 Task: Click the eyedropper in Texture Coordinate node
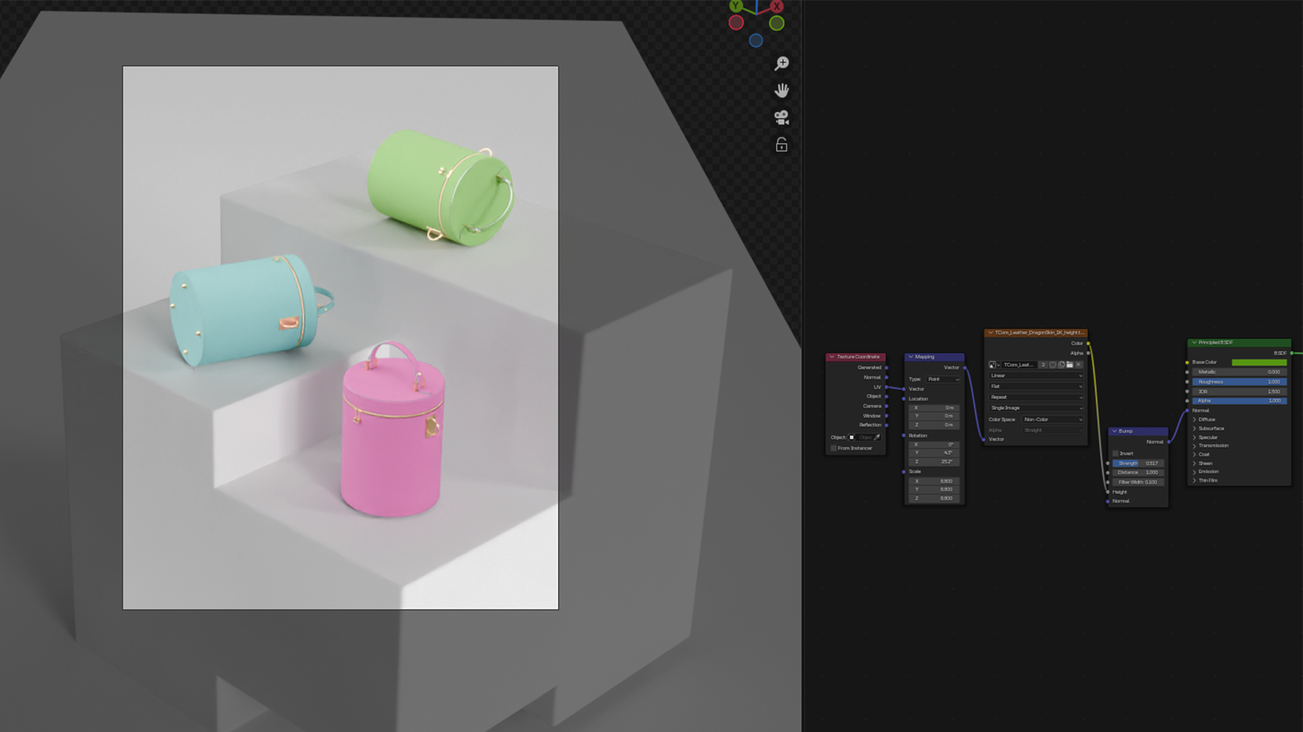[x=877, y=437]
